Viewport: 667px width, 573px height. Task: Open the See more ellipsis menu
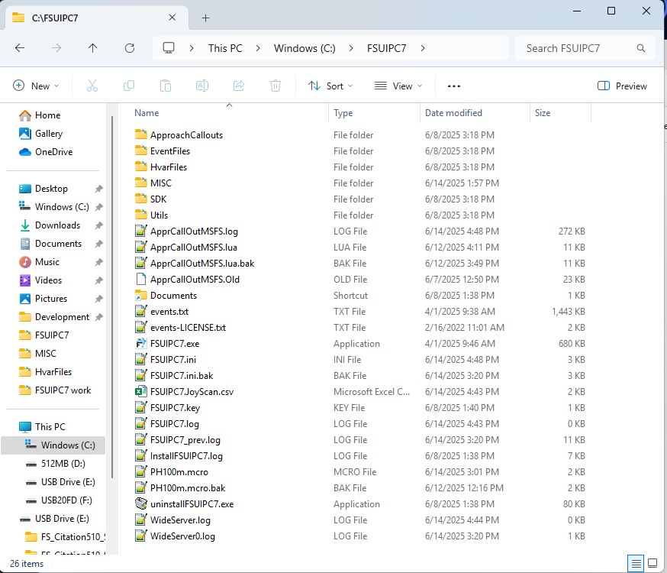[454, 86]
